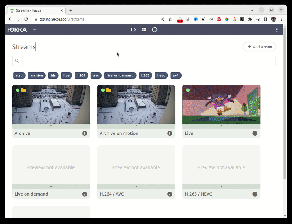Expand the Live card chevron

(x=221, y=126)
